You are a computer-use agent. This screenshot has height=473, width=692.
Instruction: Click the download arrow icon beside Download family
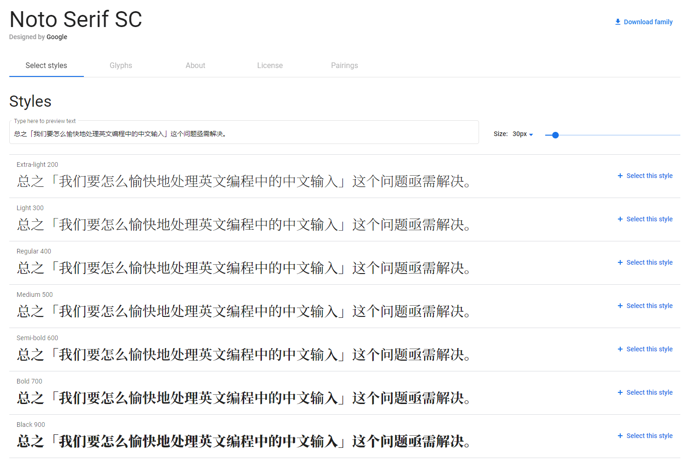coord(617,22)
